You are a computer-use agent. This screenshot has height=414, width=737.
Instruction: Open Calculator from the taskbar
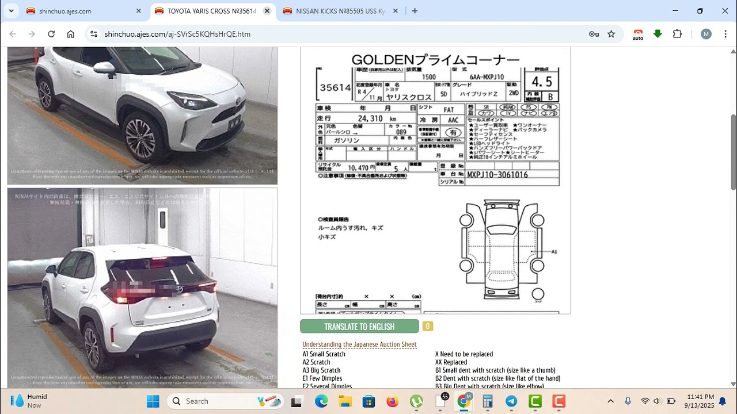tap(488, 401)
